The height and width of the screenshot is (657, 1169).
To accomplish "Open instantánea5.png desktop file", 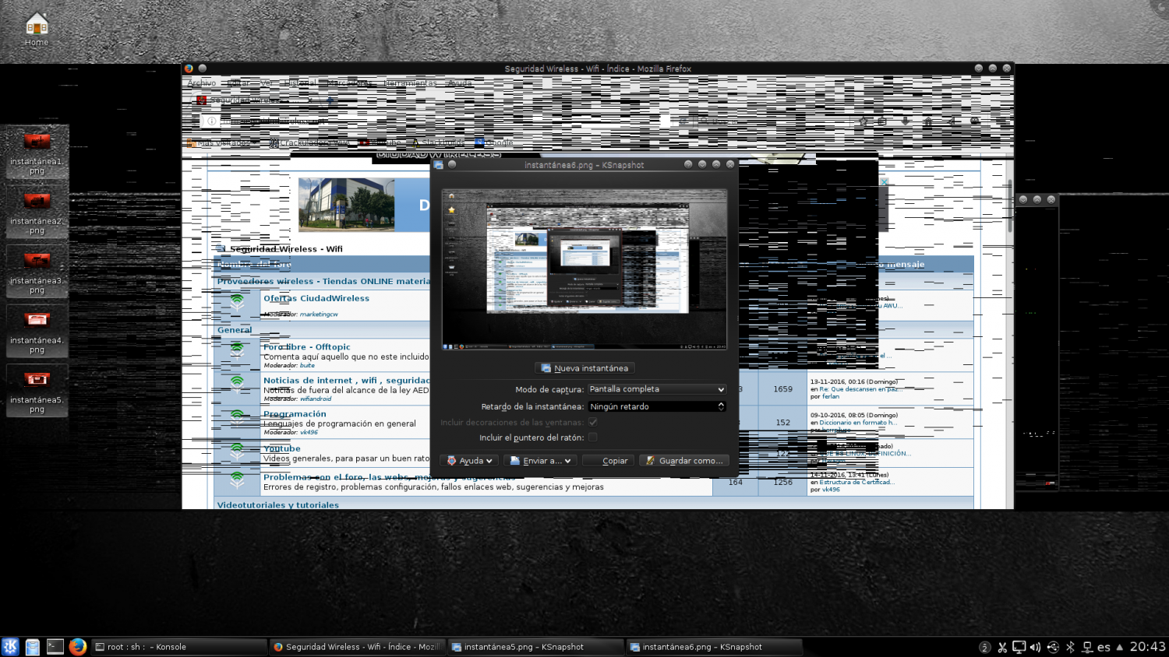I will tap(37, 391).
